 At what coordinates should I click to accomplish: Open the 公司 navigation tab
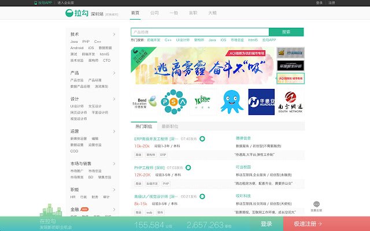pyautogui.click(x=154, y=13)
